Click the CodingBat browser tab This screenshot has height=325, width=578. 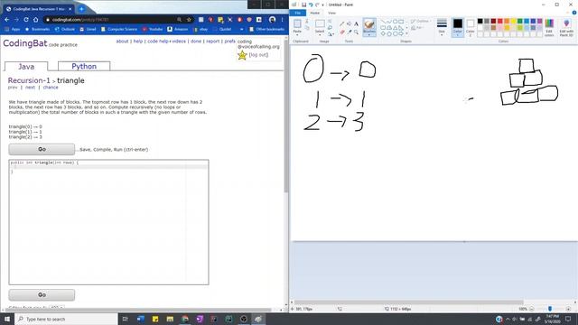tap(39, 9)
